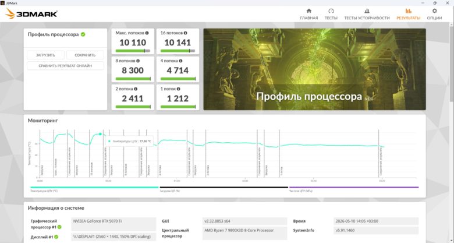Image resolution: width=454 pixels, height=243 pixels.
Task: Click Информация о системе heading
Action: point(56,208)
